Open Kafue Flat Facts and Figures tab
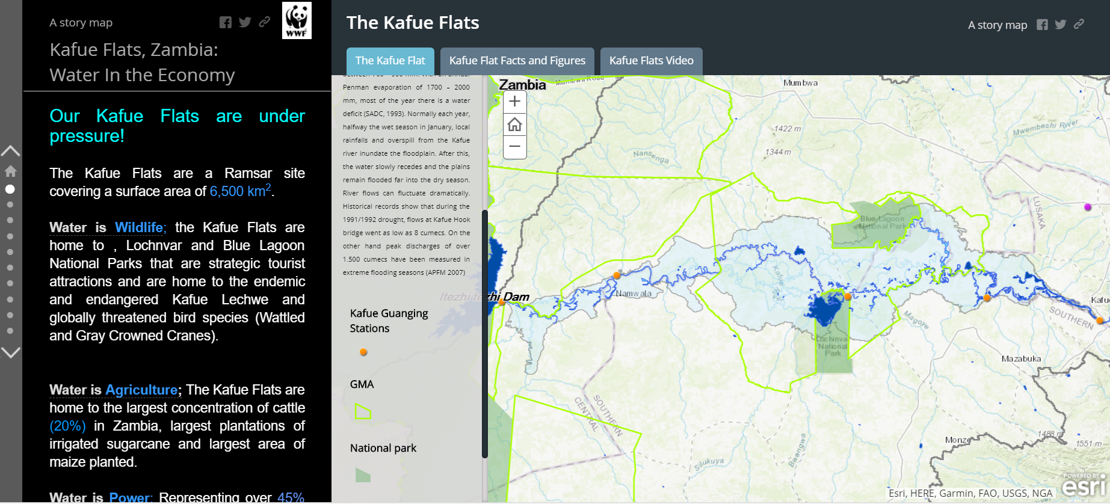The width and height of the screenshot is (1110, 504). [517, 61]
